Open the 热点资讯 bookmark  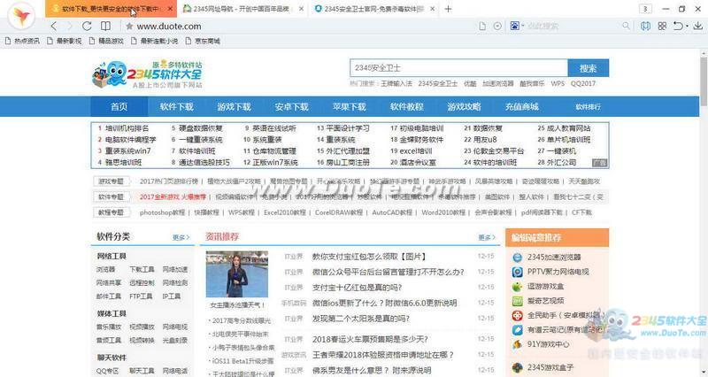[23, 41]
